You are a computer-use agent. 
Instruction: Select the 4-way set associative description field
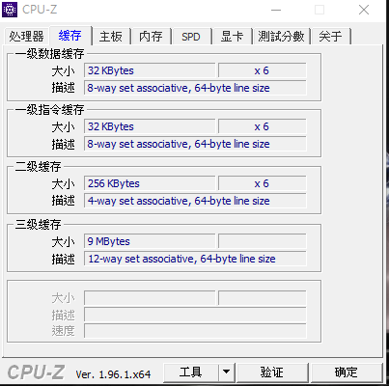(x=195, y=201)
